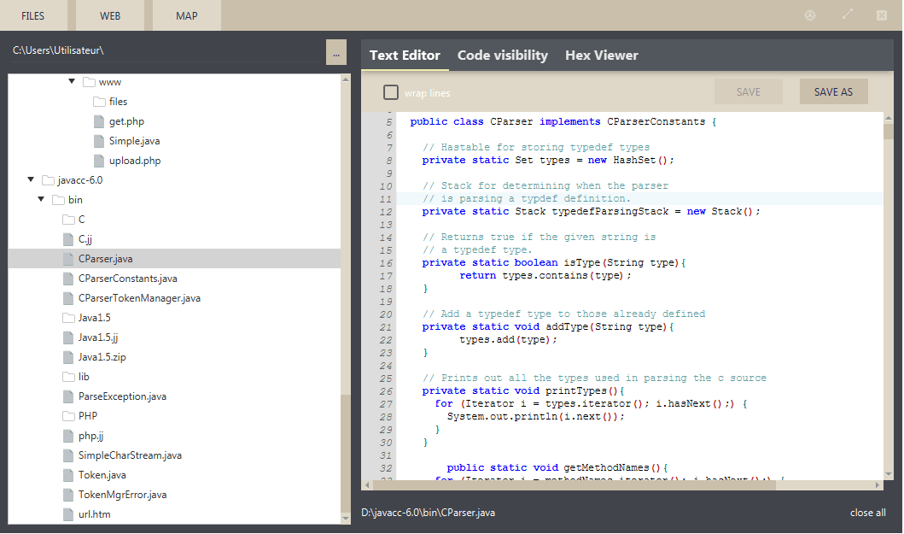Collapse the bin folder arrow
904x534 pixels.
[x=40, y=200]
